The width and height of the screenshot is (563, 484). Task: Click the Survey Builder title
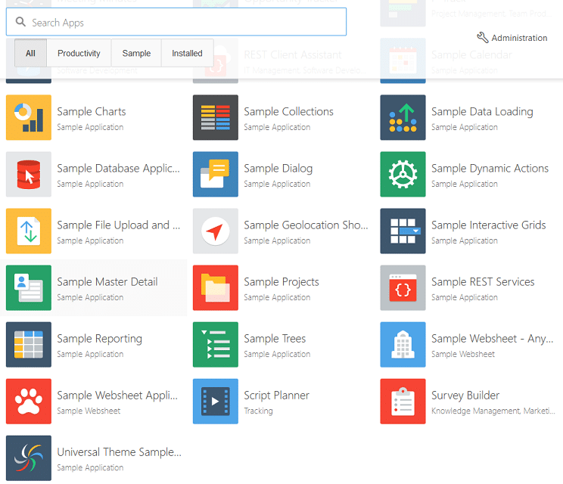pyautogui.click(x=465, y=395)
